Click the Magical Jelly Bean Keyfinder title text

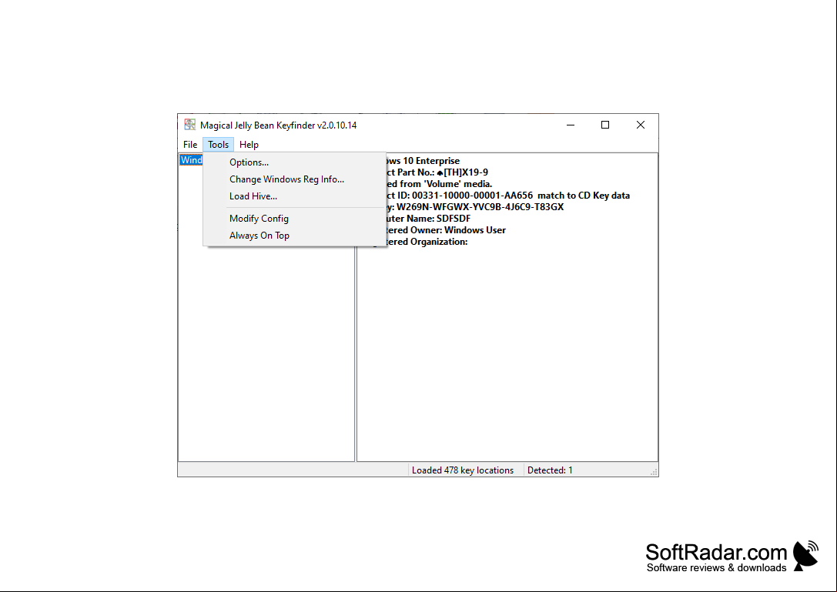click(x=278, y=125)
